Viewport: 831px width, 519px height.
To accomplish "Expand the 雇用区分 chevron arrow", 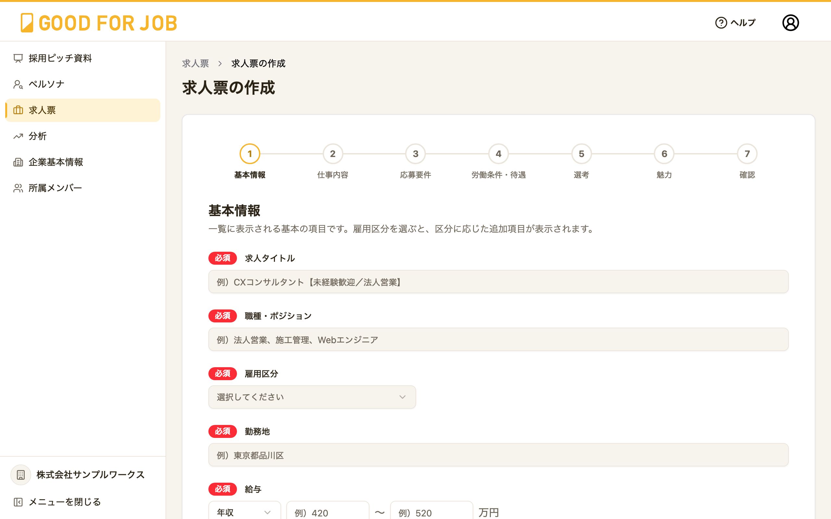I will pos(403,397).
